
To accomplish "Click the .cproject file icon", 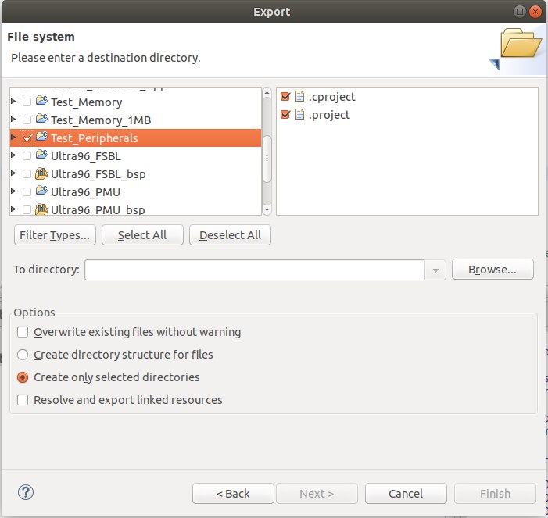I will (299, 97).
